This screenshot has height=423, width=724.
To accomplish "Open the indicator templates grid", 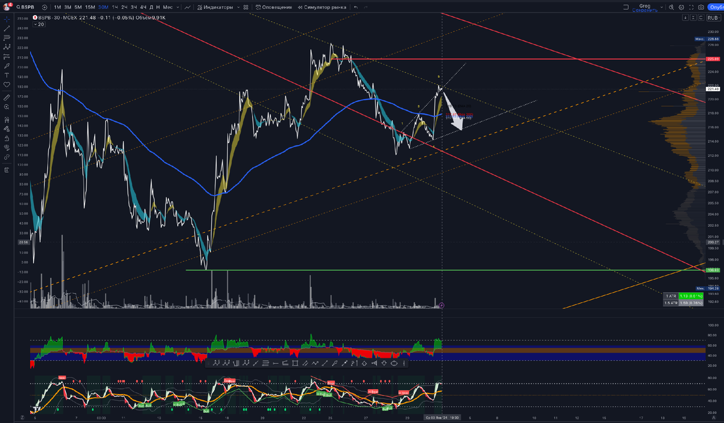I will 246,7.
